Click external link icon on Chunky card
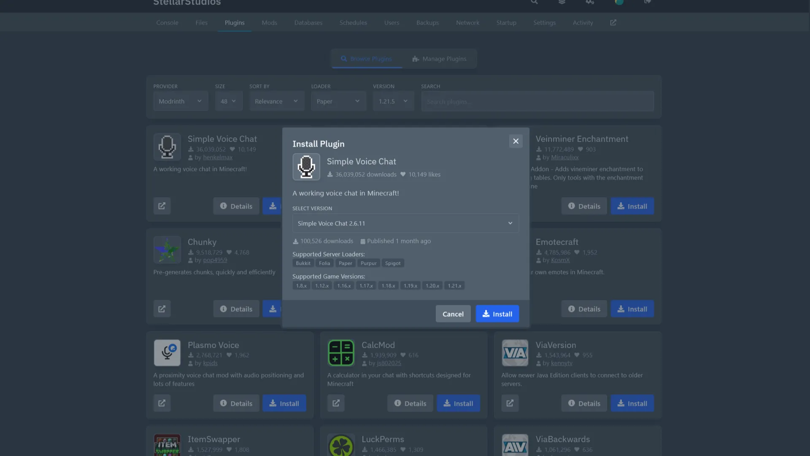This screenshot has width=810, height=456. click(x=162, y=309)
